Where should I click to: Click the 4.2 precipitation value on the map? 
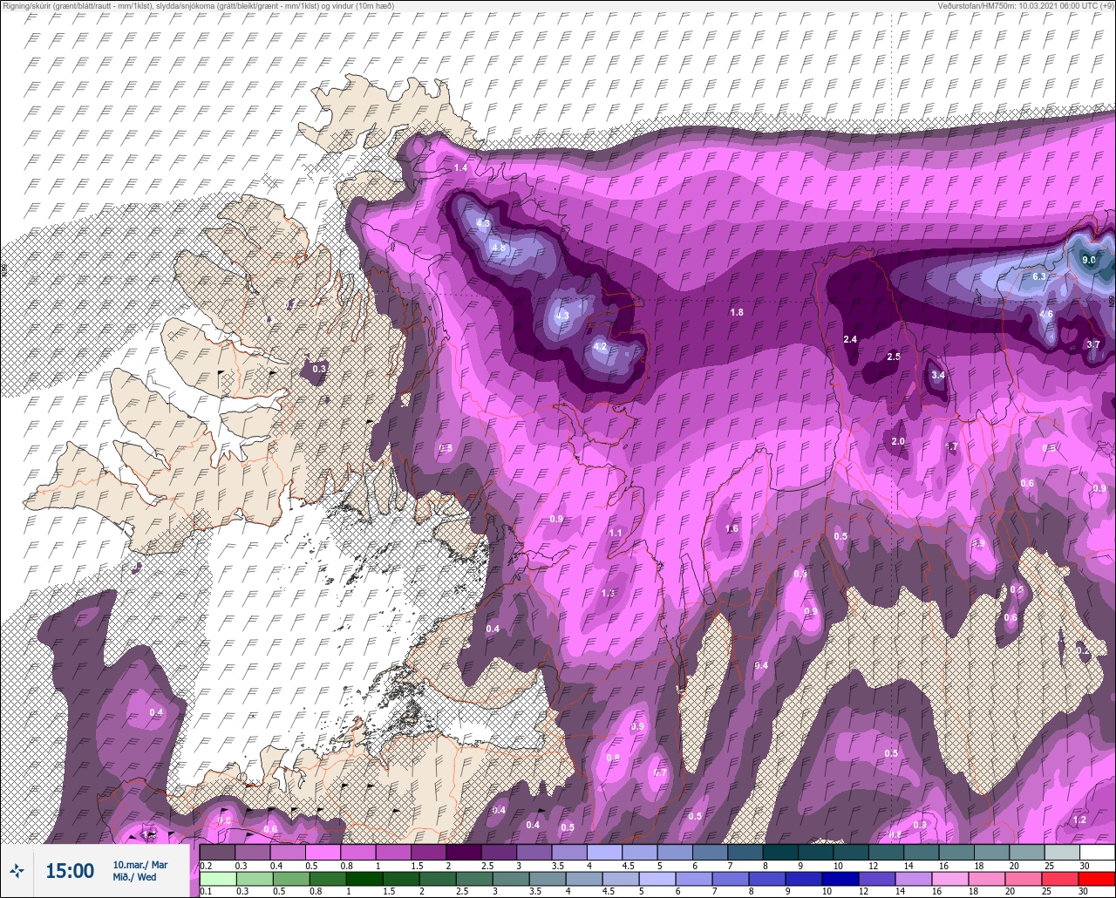click(x=599, y=346)
